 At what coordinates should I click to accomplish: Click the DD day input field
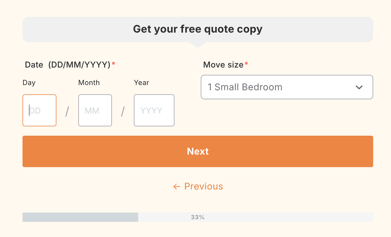pyautogui.click(x=39, y=110)
